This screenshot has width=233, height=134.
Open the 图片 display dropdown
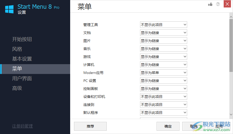pyautogui.click(x=163, y=41)
